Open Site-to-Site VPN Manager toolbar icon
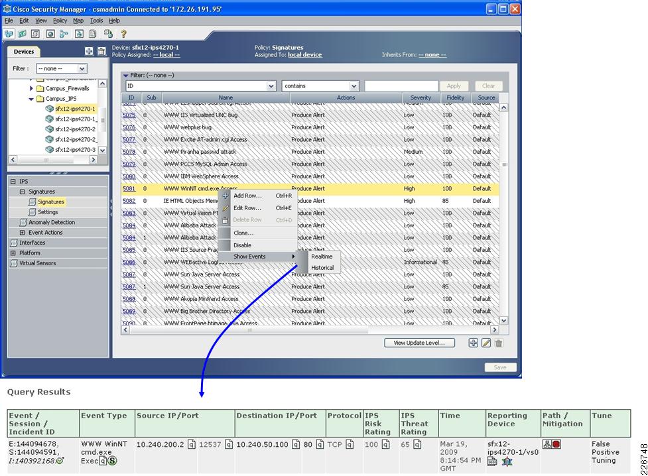648x476 pixels. 64,34
